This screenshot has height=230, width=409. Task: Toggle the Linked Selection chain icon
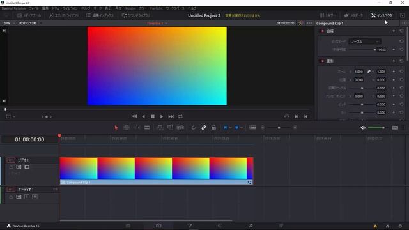(204, 128)
